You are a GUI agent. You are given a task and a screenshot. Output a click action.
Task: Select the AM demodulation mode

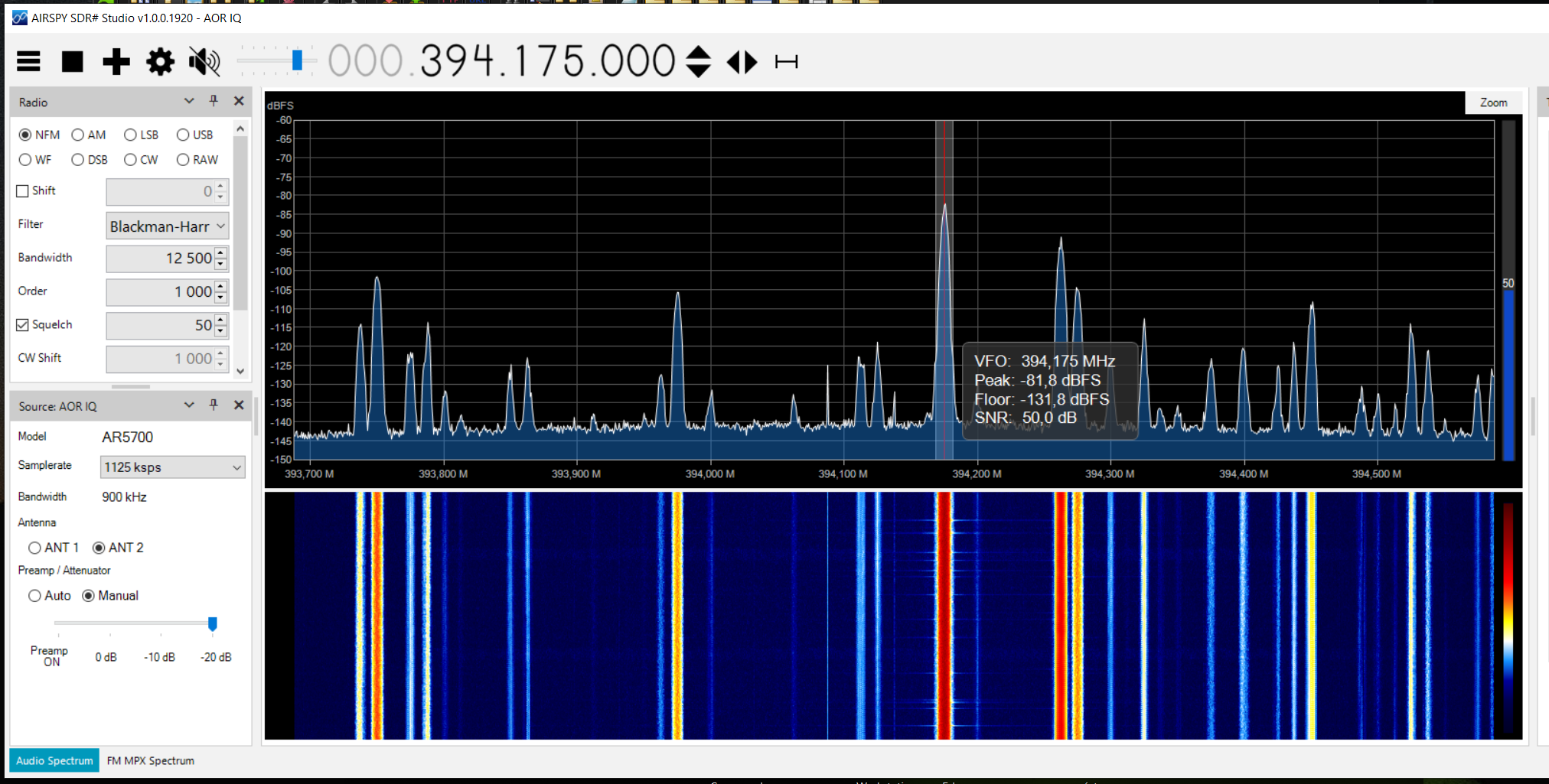coord(78,135)
